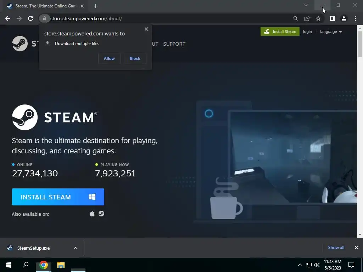Go back using browser back arrow
Image resolution: width=363 pixels, height=272 pixels.
(8, 18)
